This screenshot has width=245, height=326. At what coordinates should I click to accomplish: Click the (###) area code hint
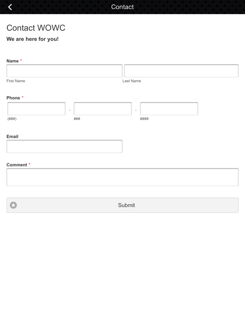[12, 119]
